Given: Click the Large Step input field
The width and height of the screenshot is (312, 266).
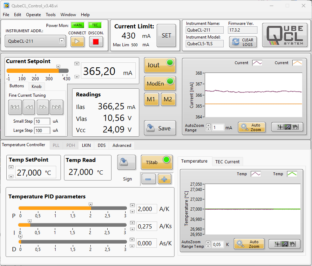Looking at the screenshot, I should 42,130.
